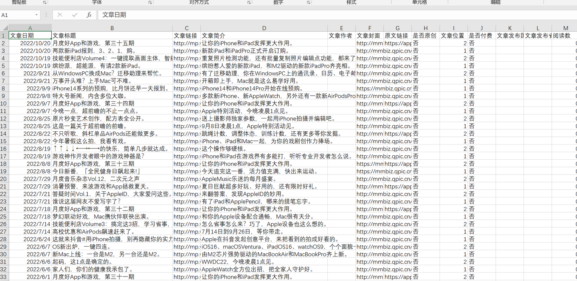The image size is (577, 281).
Task: Click the 原文链接 header cell
Action: click(397, 36)
